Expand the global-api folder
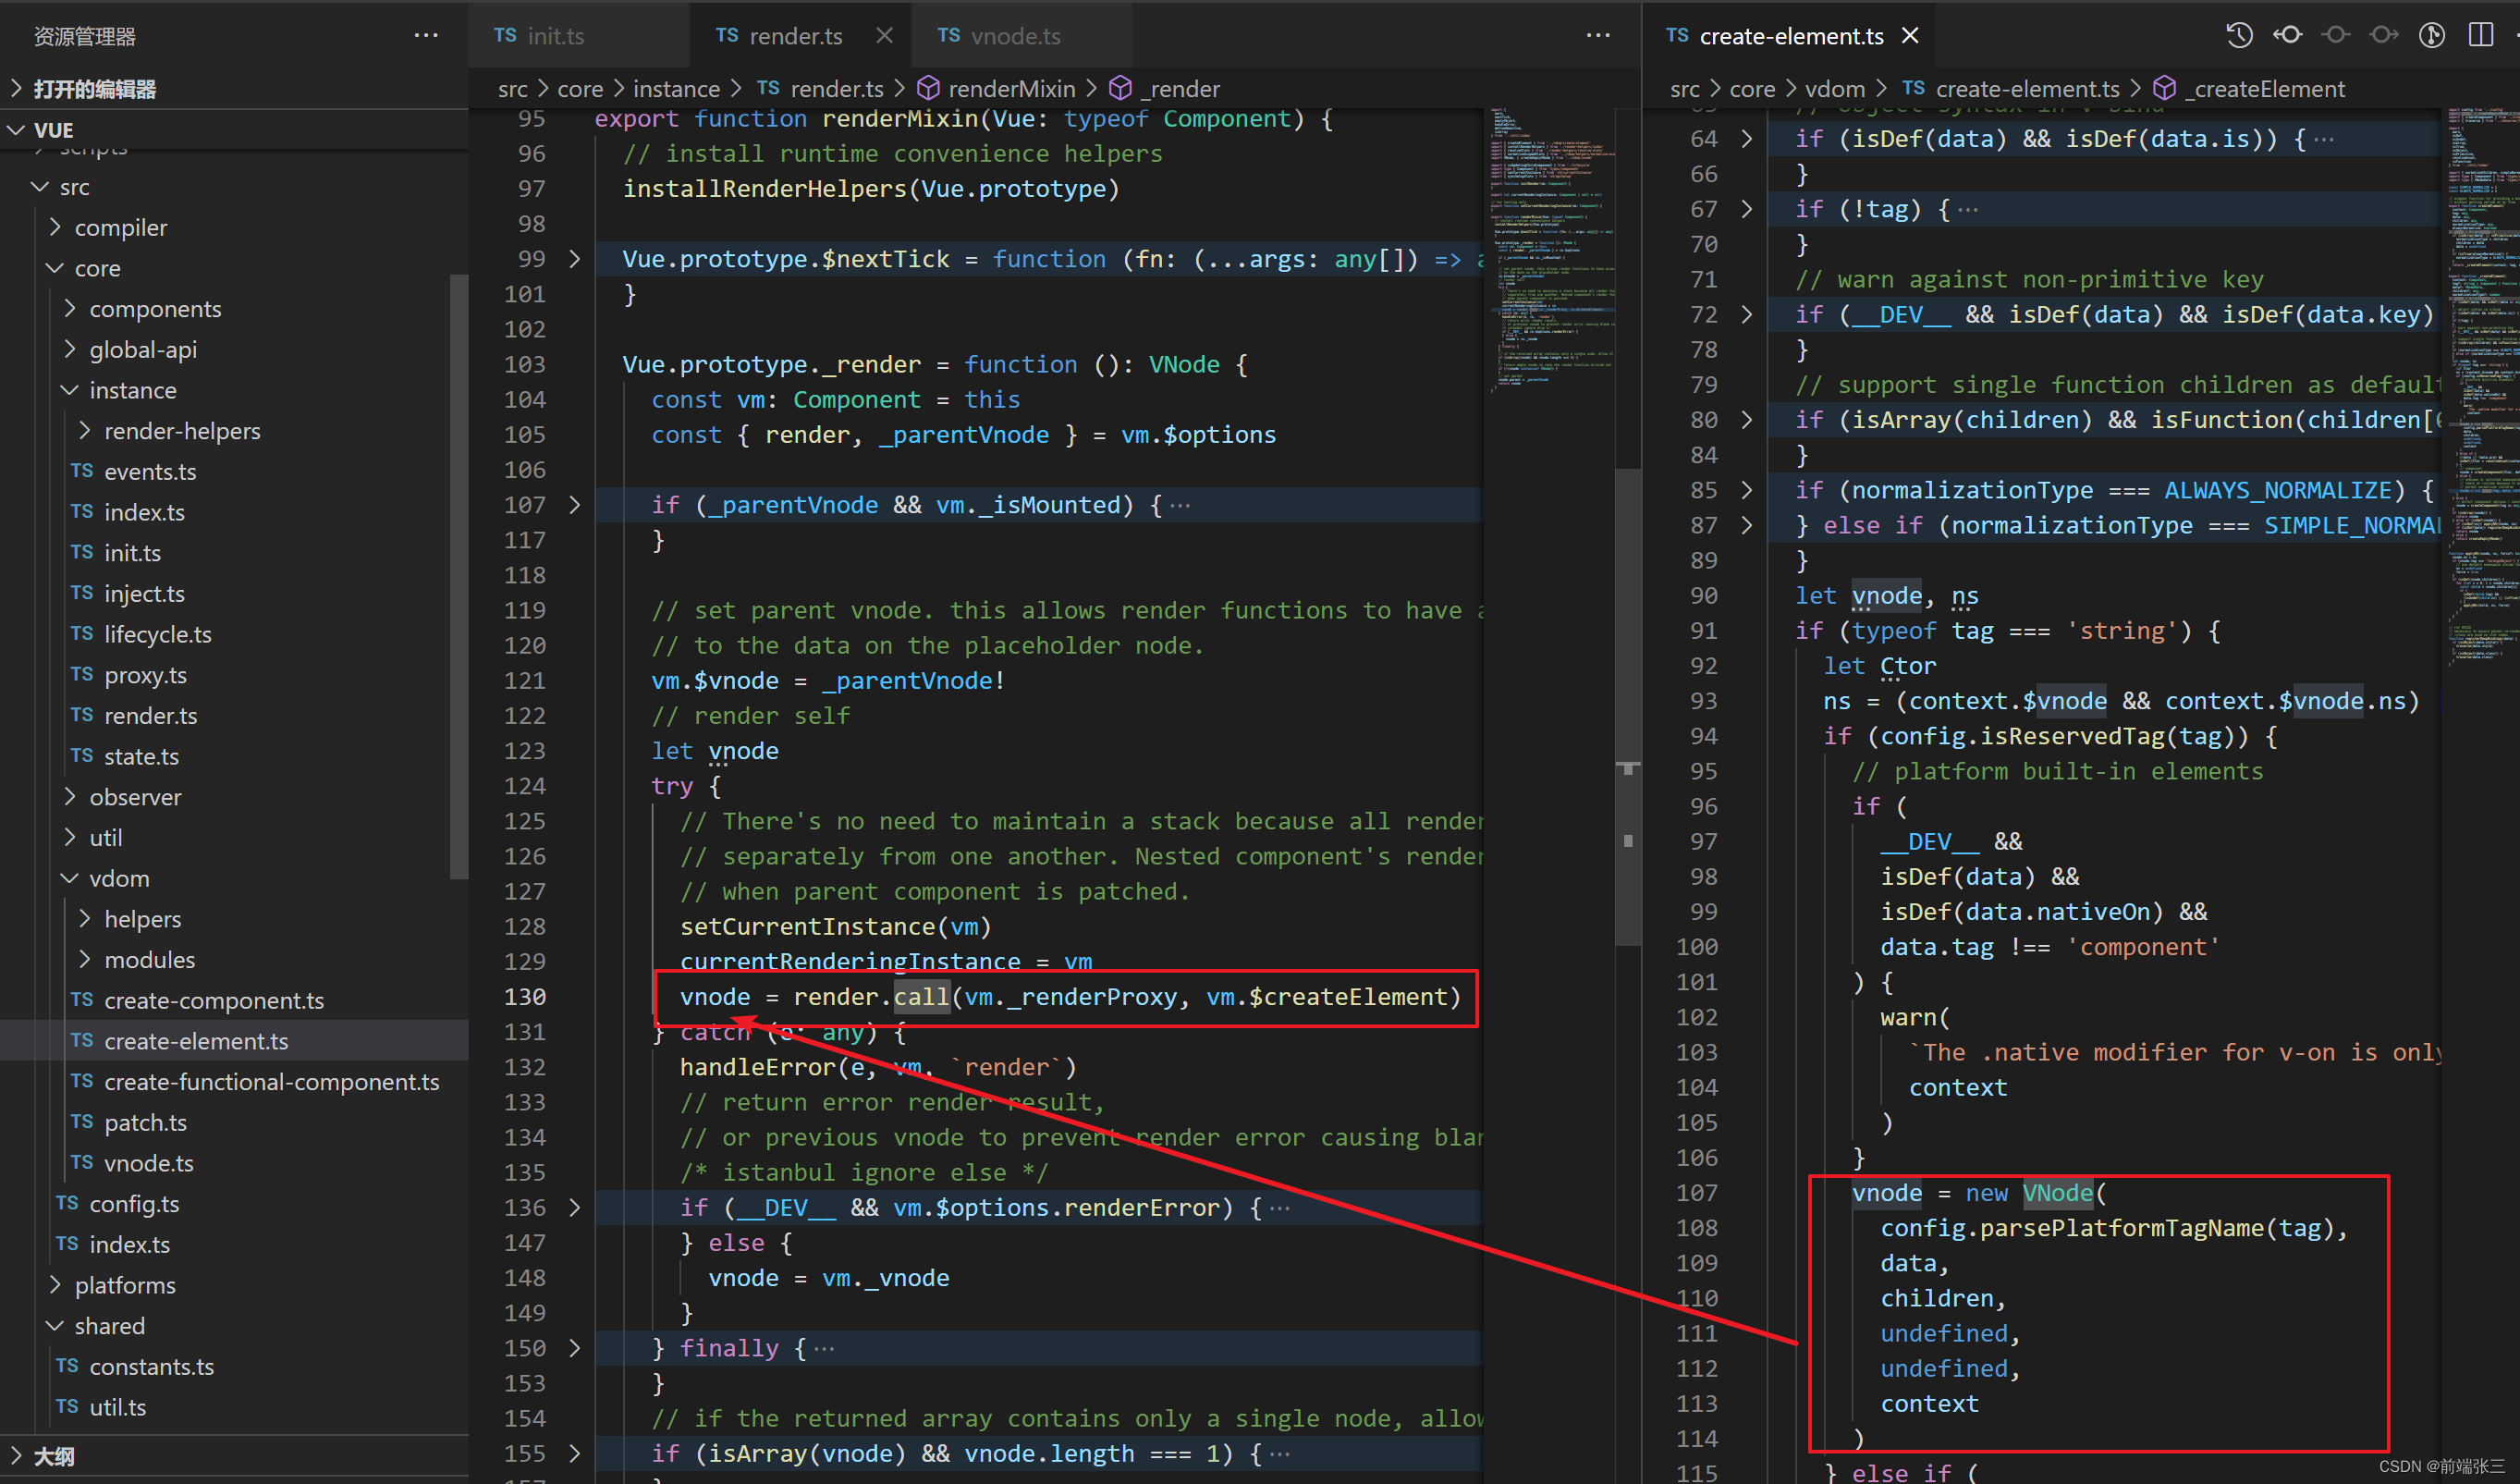Image resolution: width=2520 pixels, height=1484 pixels. (234, 350)
